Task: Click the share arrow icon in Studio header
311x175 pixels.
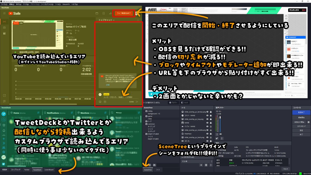Action: tap(110, 13)
